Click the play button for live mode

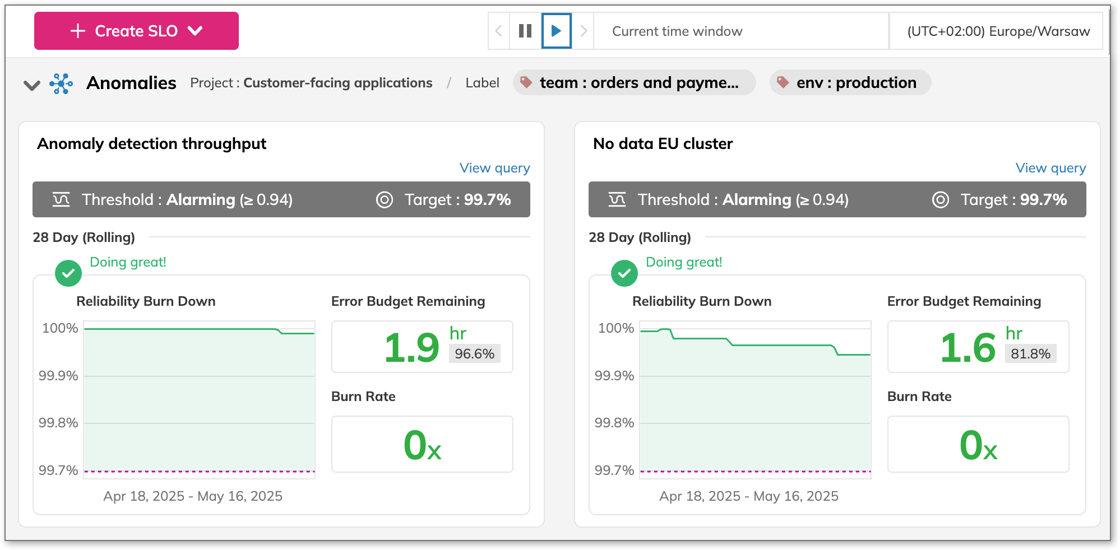[556, 31]
